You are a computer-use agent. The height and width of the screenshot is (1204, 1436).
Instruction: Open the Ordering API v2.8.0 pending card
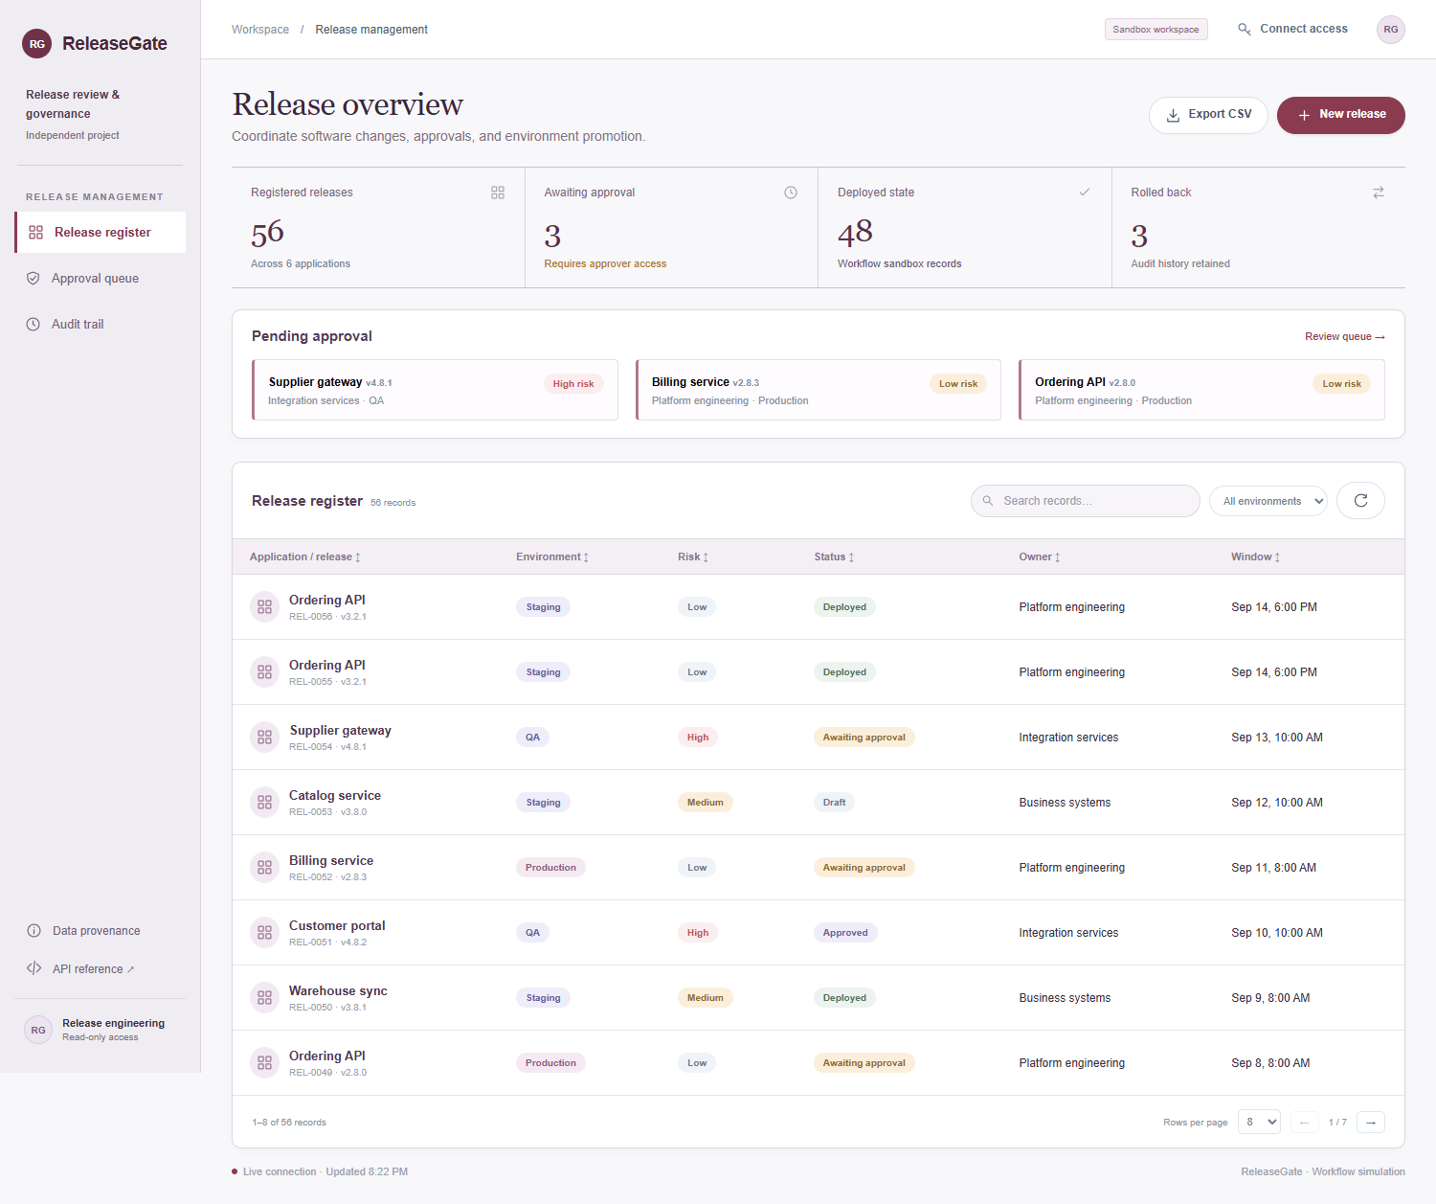(1201, 390)
